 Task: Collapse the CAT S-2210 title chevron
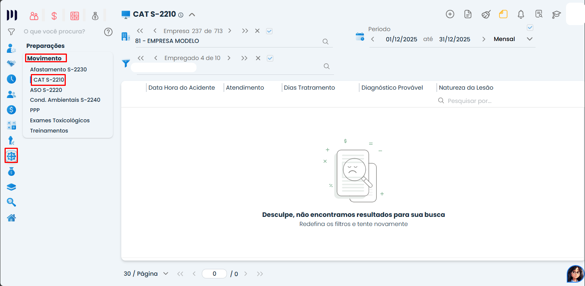pyautogui.click(x=192, y=15)
